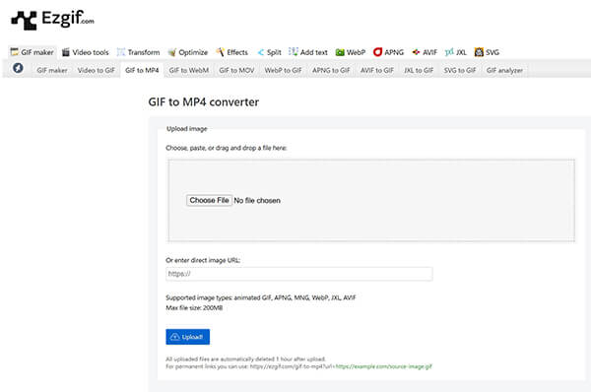Switch to the WebP to GIF tab

283,71
